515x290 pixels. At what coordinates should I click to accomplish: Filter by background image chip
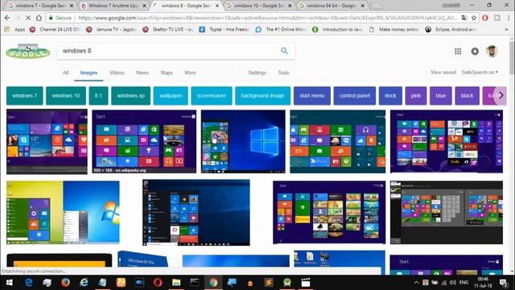coord(263,96)
